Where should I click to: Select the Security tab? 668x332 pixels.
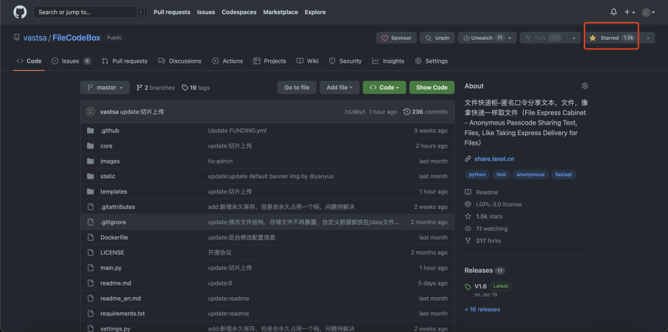tap(345, 61)
